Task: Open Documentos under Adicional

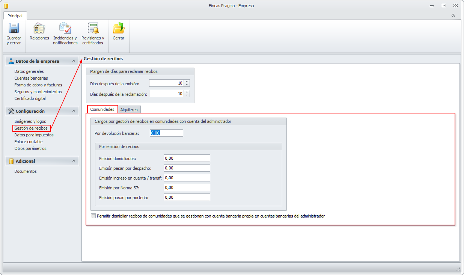Action: coord(26,171)
